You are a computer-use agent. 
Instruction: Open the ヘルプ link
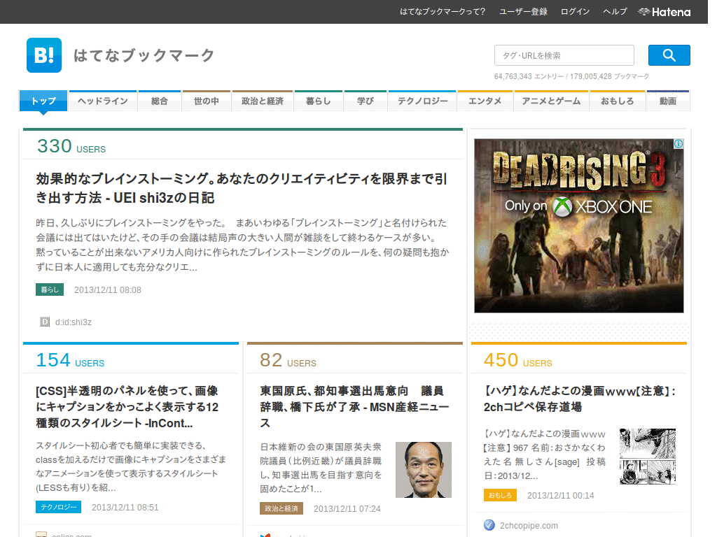(615, 12)
